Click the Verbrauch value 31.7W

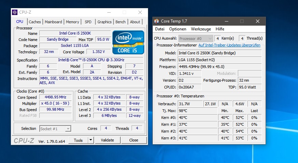[190, 104]
